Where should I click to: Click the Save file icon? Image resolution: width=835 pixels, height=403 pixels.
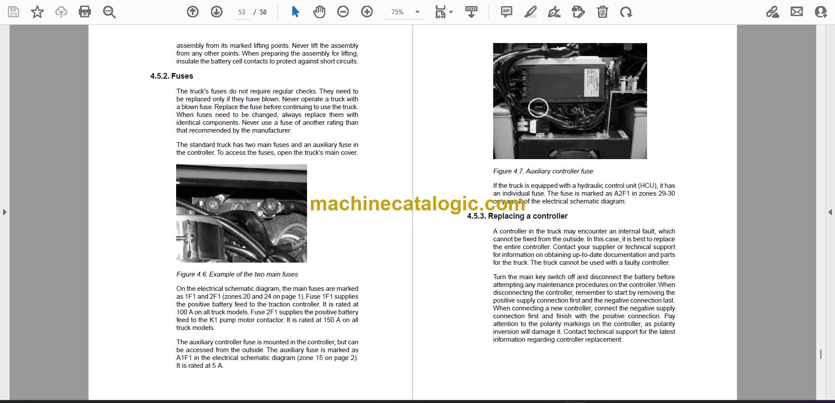(13, 12)
